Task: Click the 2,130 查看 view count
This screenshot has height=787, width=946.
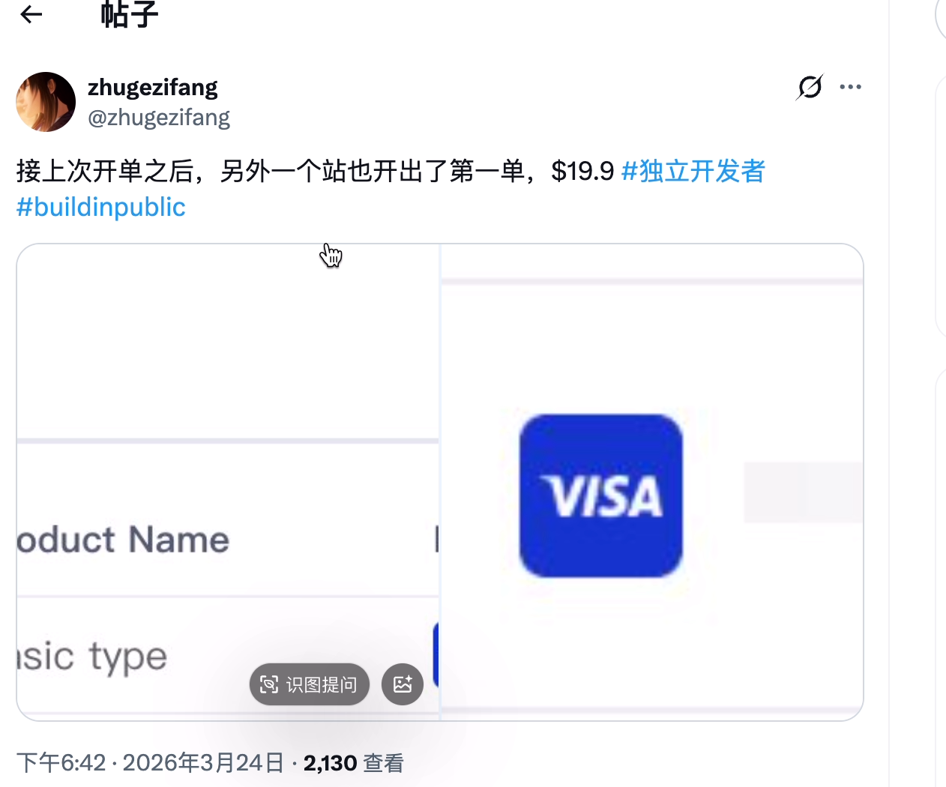Action: pos(354,763)
